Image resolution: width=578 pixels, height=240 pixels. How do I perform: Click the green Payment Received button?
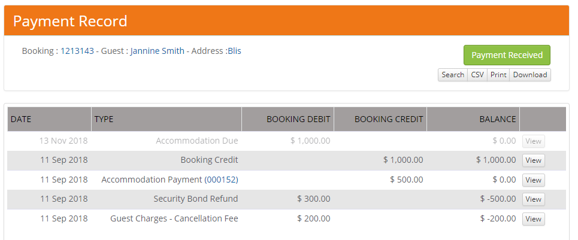pos(507,55)
